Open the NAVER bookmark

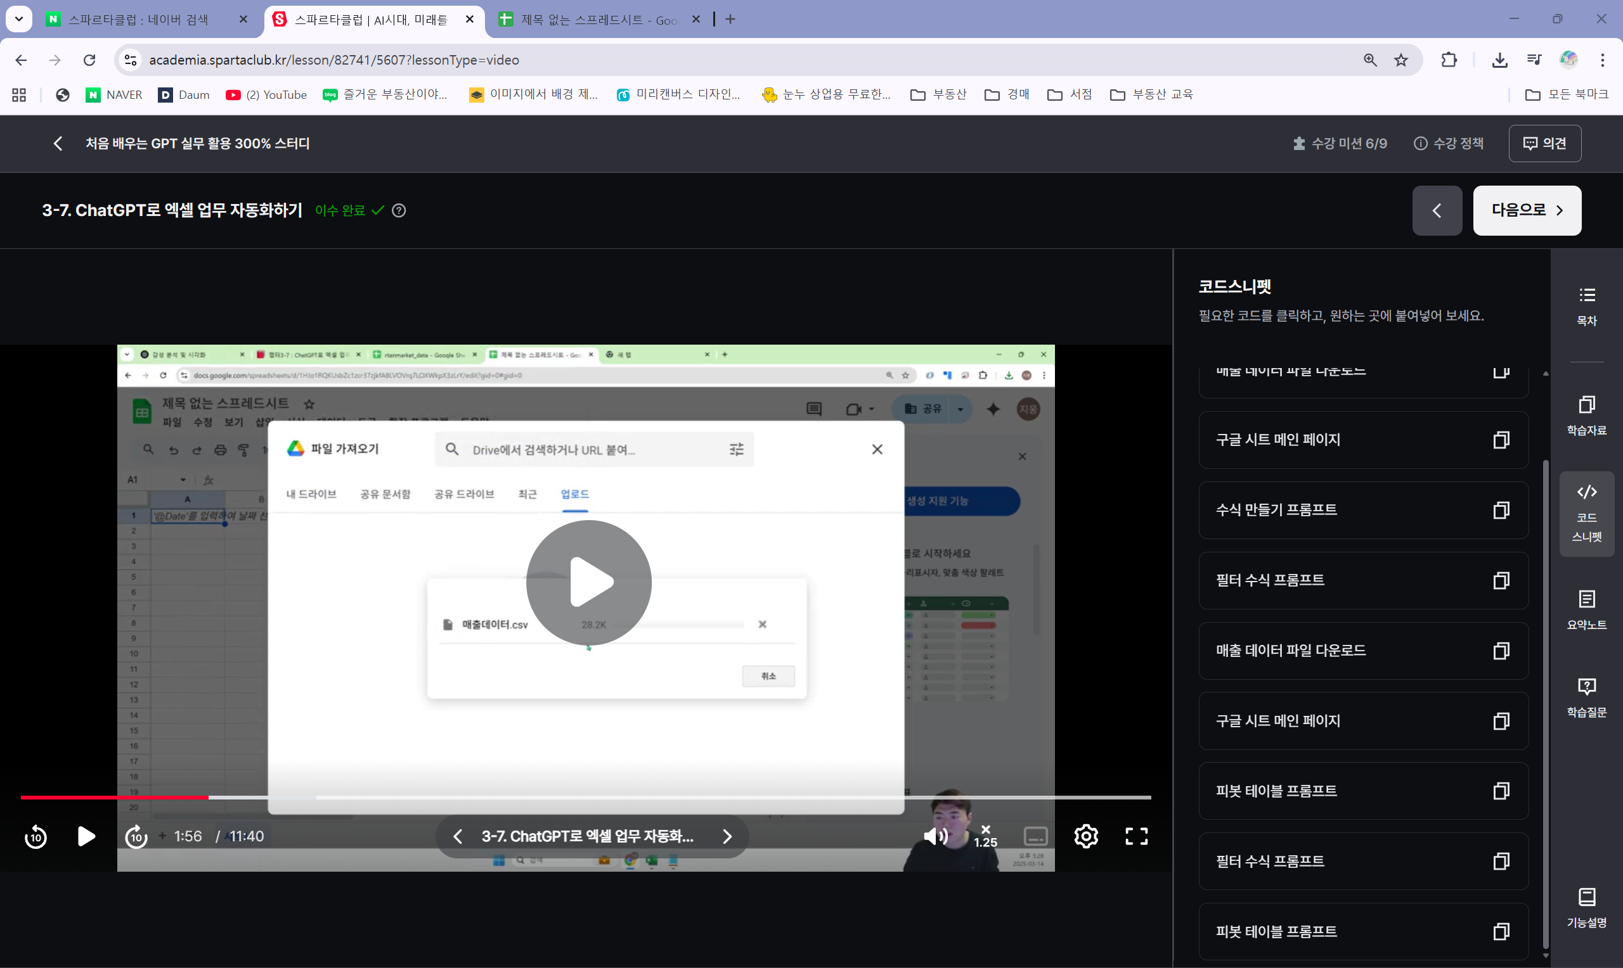tap(114, 94)
